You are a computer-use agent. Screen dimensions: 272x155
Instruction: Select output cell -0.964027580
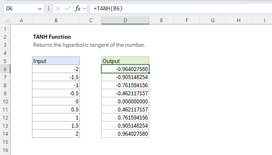pos(125,69)
